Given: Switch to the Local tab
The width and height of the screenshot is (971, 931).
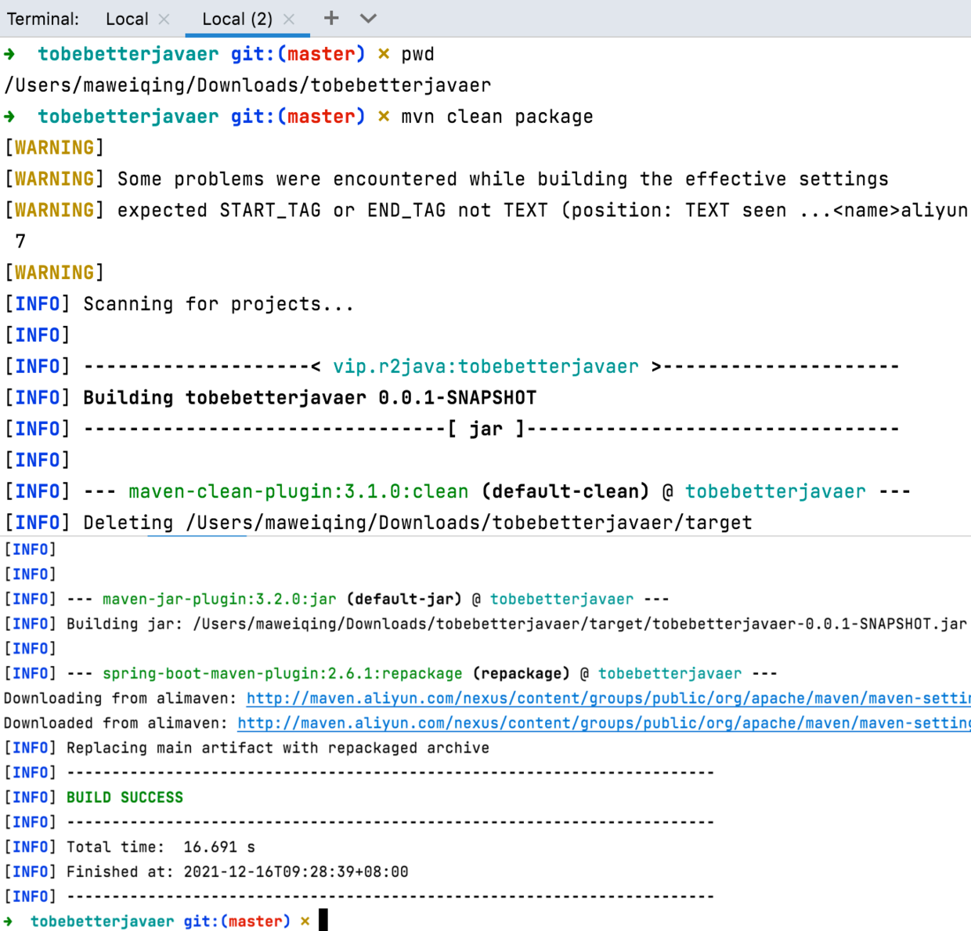Looking at the screenshot, I should click(127, 18).
